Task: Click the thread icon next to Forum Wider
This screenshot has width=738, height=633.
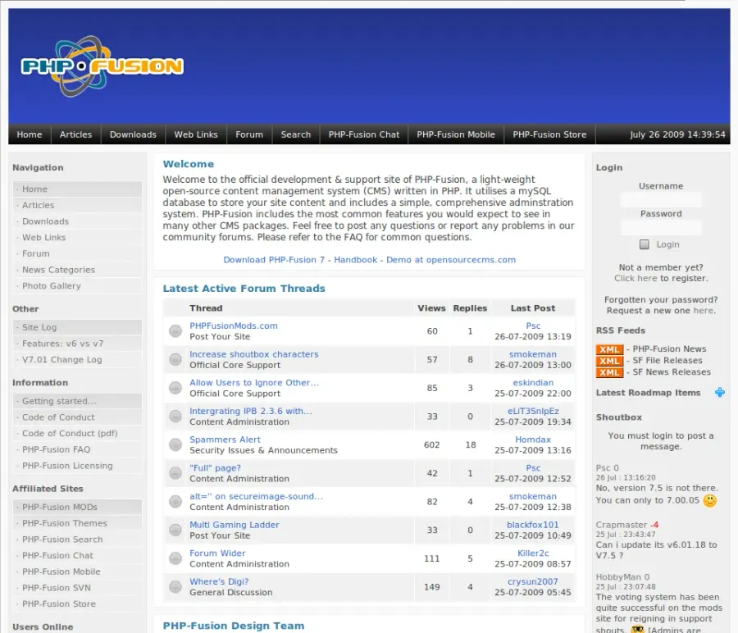Action: click(x=175, y=558)
